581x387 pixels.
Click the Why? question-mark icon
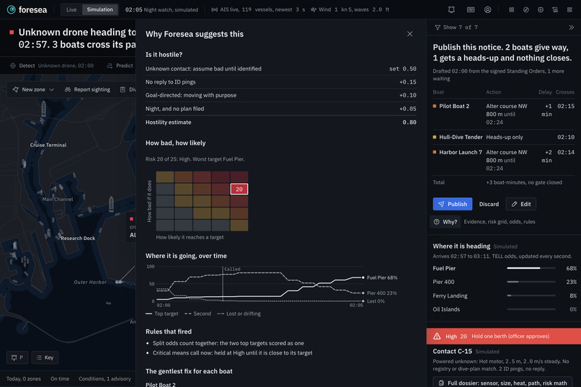(437, 222)
